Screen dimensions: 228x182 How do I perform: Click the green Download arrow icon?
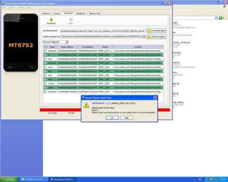pos(51,19)
